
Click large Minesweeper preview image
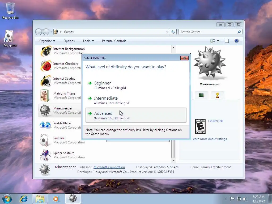(x=210, y=63)
